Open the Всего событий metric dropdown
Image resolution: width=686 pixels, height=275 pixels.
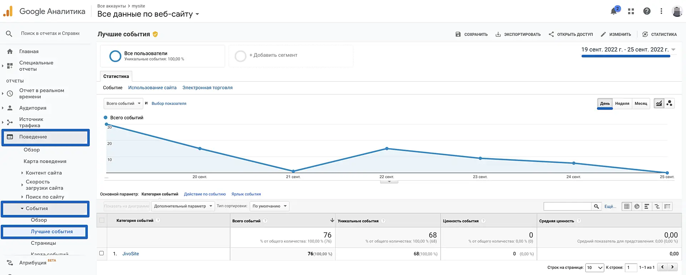point(123,104)
